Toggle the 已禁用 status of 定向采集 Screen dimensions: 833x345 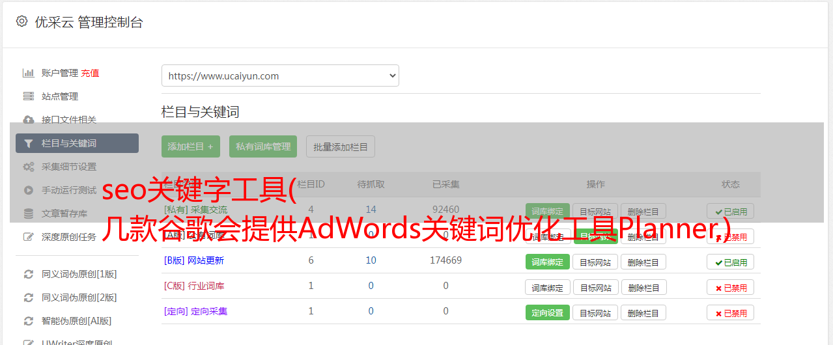[731, 313]
